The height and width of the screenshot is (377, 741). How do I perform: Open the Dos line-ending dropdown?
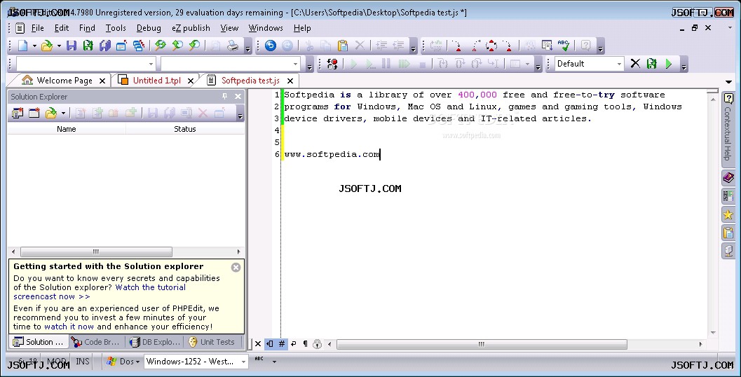click(x=123, y=362)
